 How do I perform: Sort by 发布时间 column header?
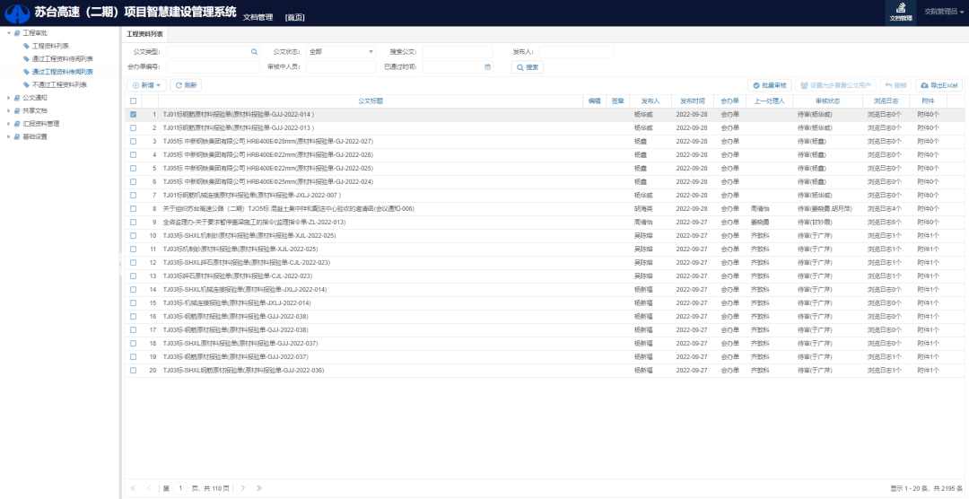(692, 101)
